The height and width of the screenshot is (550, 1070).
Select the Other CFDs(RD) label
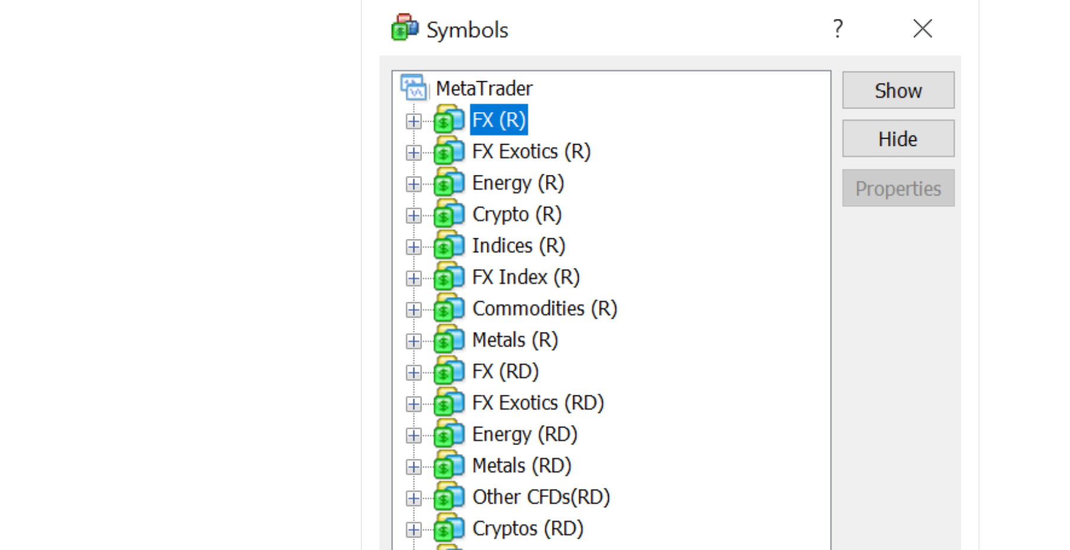(541, 497)
